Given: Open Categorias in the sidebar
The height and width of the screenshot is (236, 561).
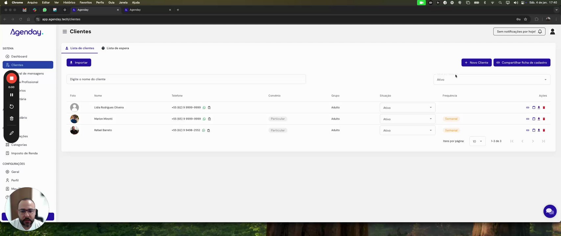Looking at the screenshot, I should coord(28,145).
